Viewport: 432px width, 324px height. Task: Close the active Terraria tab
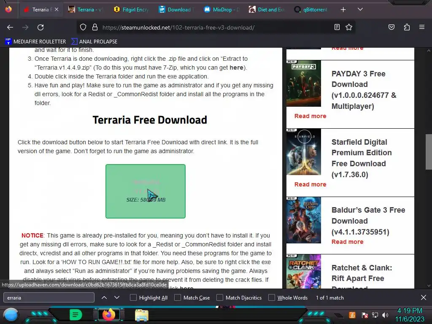pos(57,9)
